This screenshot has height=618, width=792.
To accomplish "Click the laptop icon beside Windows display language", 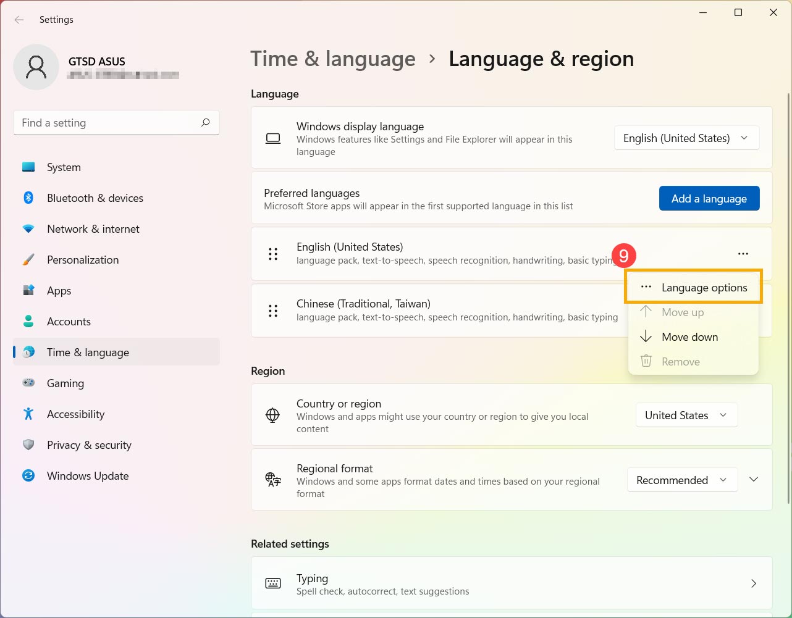I will (x=273, y=139).
